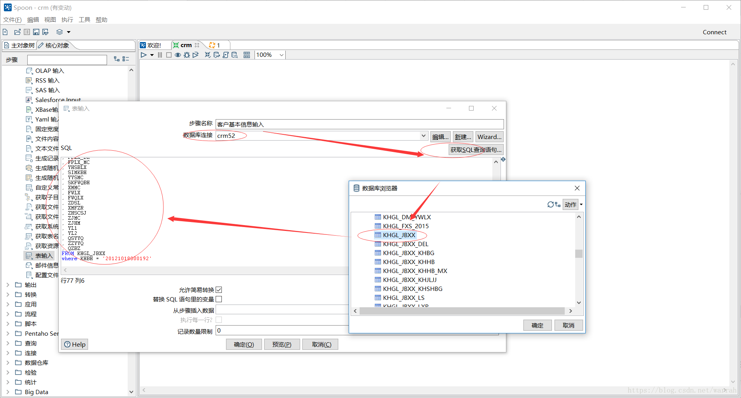The height and width of the screenshot is (398, 741).
Task: Click database browser horizontal scrollbar
Action: [462, 311]
